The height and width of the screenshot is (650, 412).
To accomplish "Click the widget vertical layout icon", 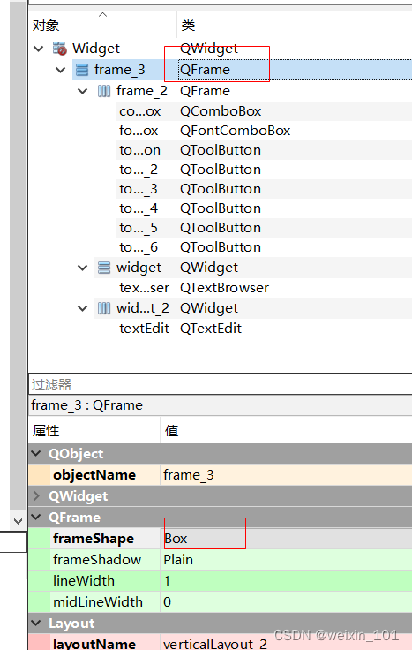I will [104, 268].
